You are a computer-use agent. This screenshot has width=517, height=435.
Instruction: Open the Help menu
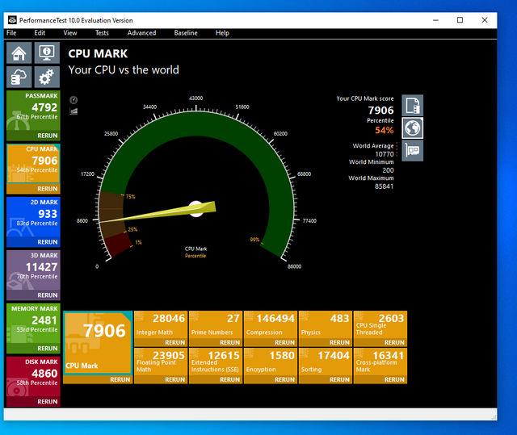222,33
